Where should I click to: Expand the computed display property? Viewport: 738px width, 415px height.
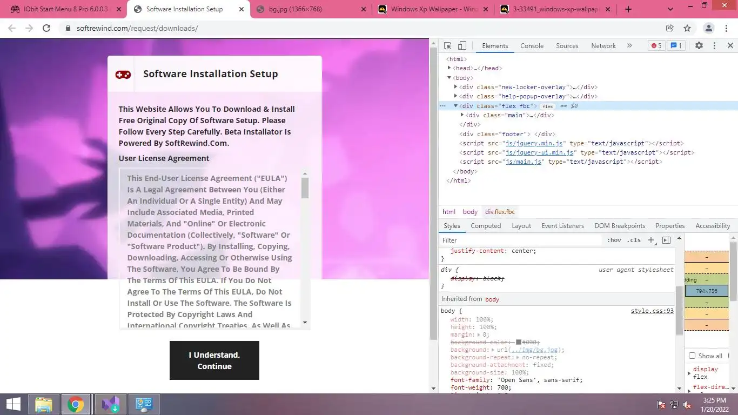689,373
